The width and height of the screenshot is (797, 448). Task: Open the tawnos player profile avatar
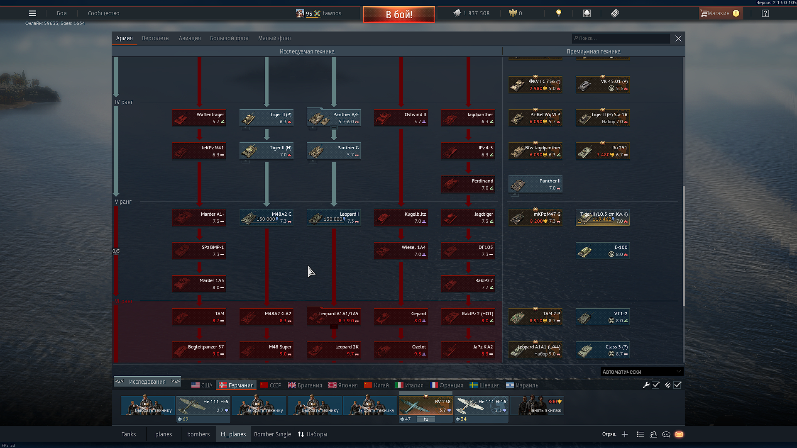[300, 13]
